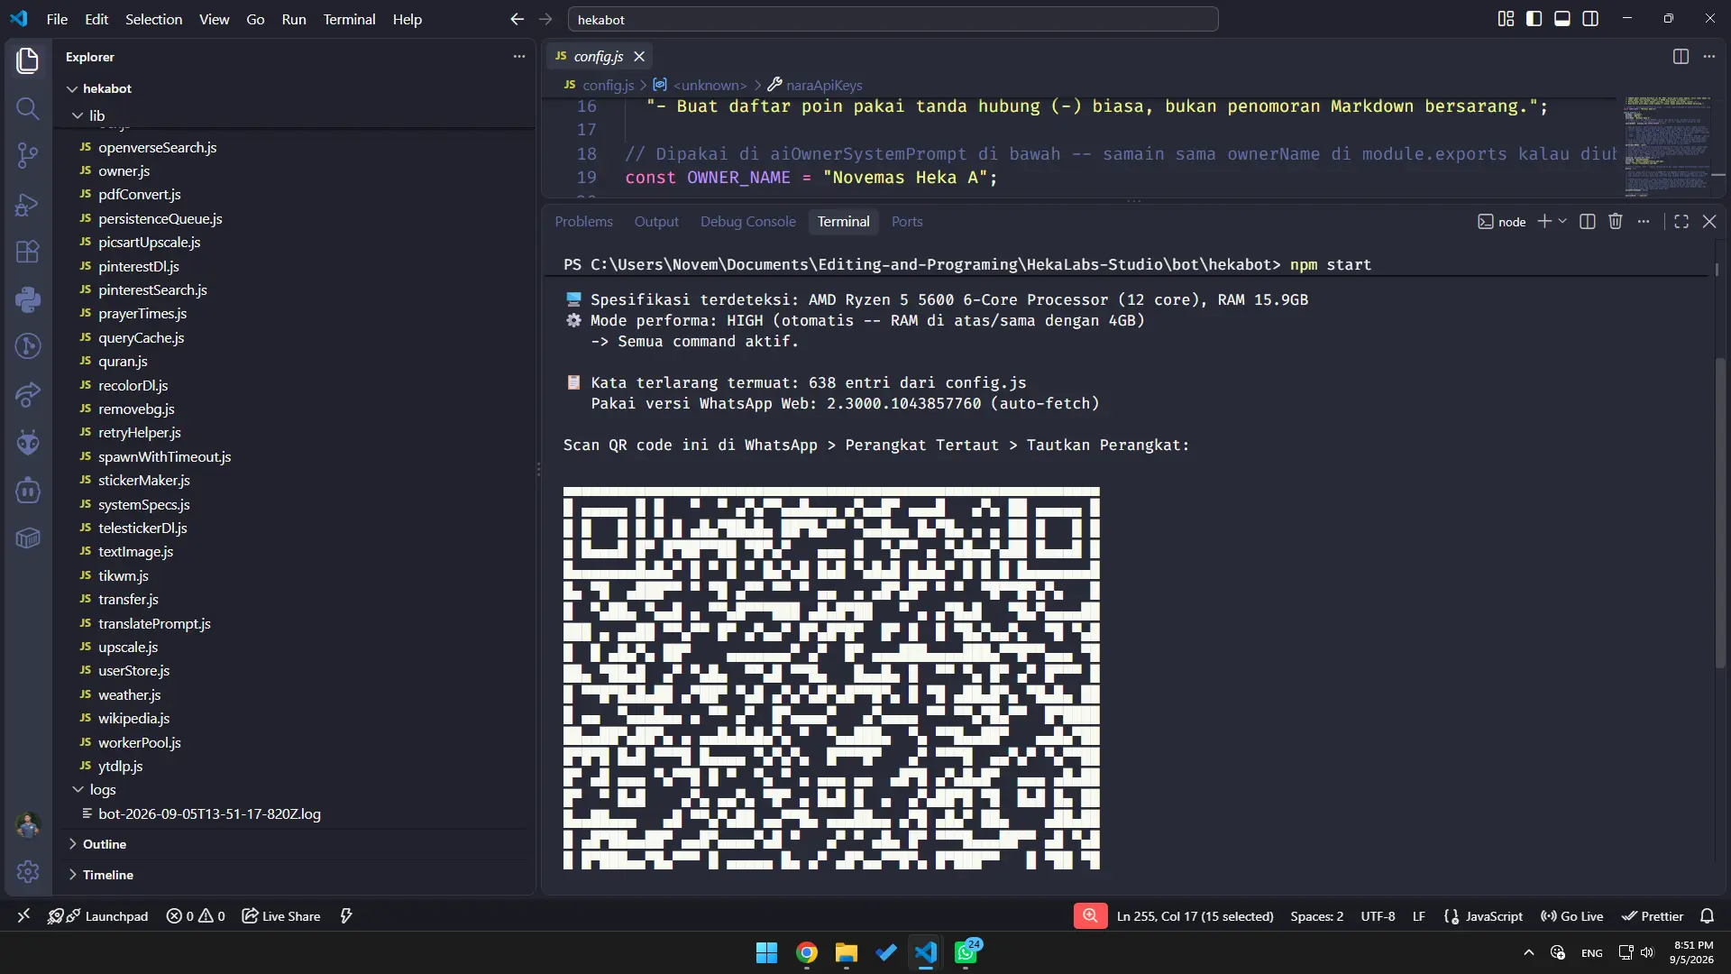Open Explorer views and more actions

519,56
